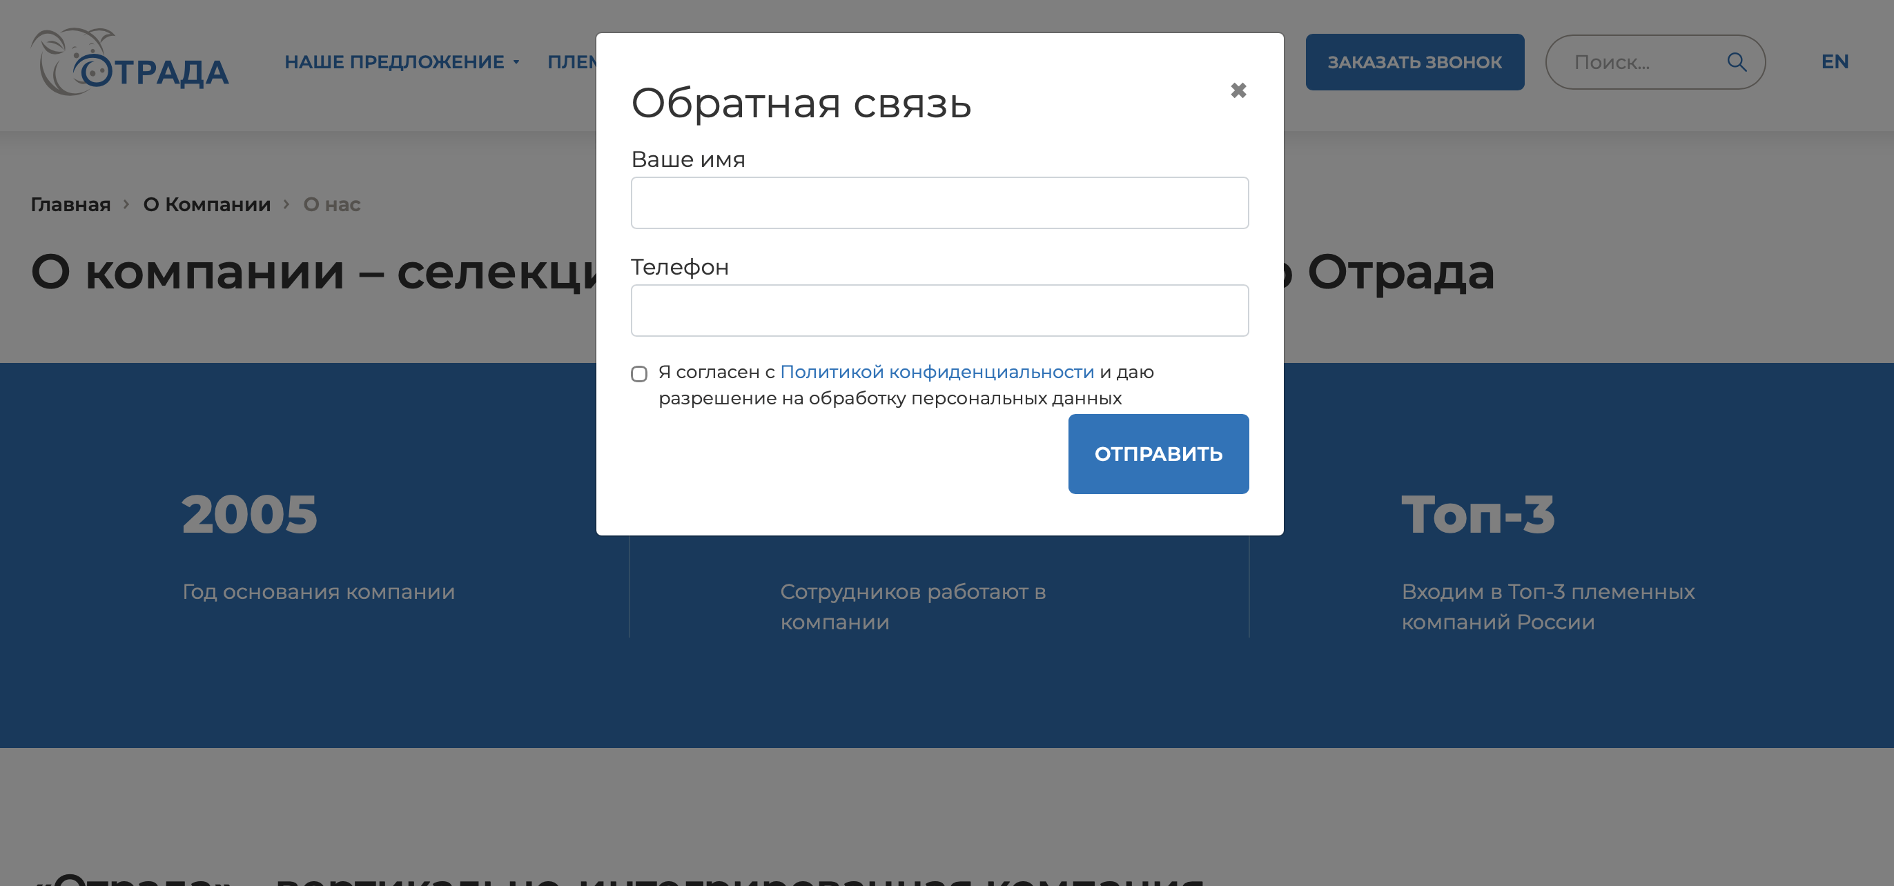Go to the О Компании breadcrumb
The height and width of the screenshot is (886, 1894).
(206, 204)
